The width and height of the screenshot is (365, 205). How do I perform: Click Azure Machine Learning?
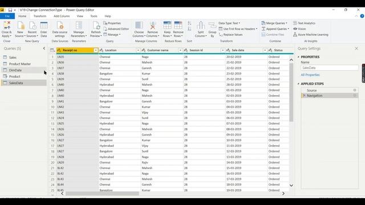(x=310, y=35)
